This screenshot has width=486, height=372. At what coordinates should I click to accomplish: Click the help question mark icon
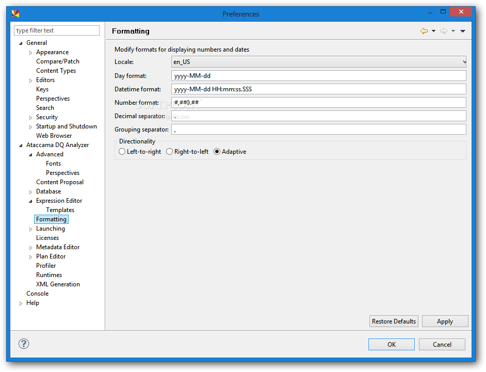click(x=24, y=344)
